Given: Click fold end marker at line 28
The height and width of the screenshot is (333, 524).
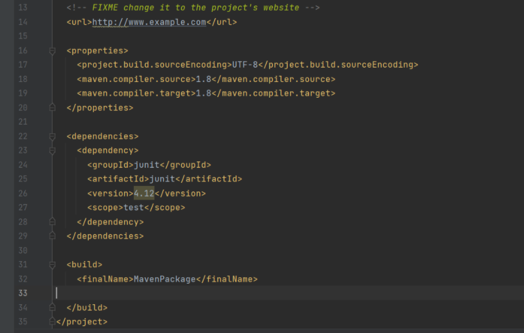Looking at the screenshot, I should click(x=52, y=222).
